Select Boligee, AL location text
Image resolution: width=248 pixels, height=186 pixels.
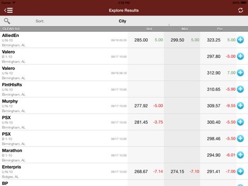pyautogui.click(x=10, y=177)
